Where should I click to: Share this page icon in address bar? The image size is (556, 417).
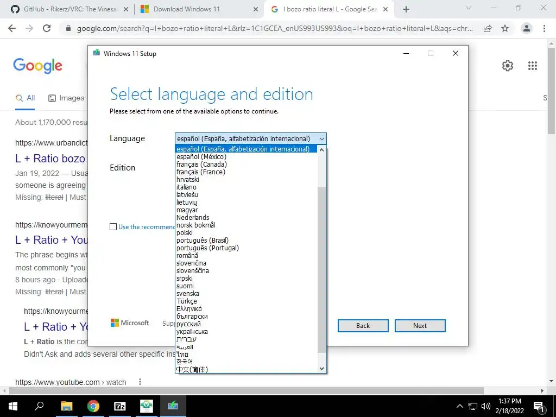(x=488, y=28)
